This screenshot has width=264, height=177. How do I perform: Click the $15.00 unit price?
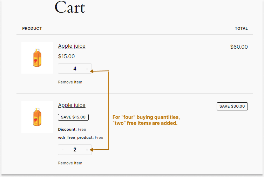pos(66,56)
